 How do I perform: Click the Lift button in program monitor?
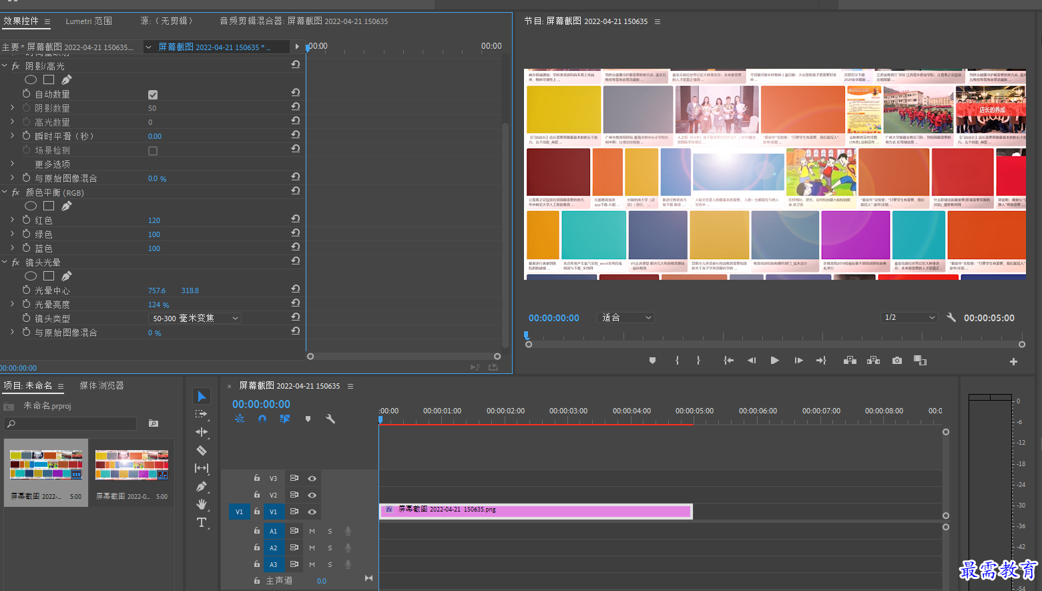tap(850, 361)
